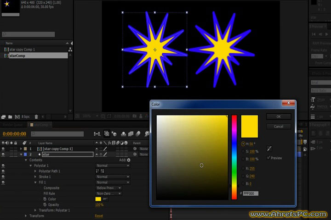Click Reset link for Transform
Image resolution: width=331 pixels, height=220 pixels.
[x=99, y=216]
